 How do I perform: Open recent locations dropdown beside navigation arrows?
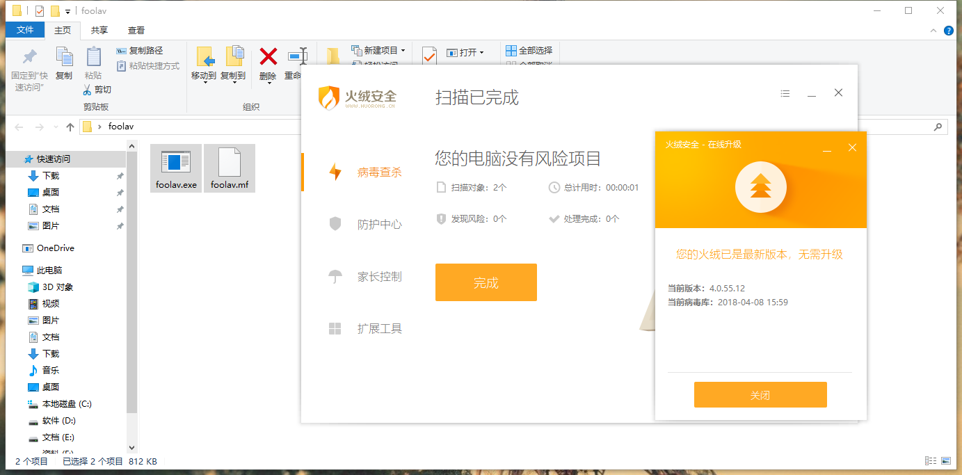coord(55,127)
